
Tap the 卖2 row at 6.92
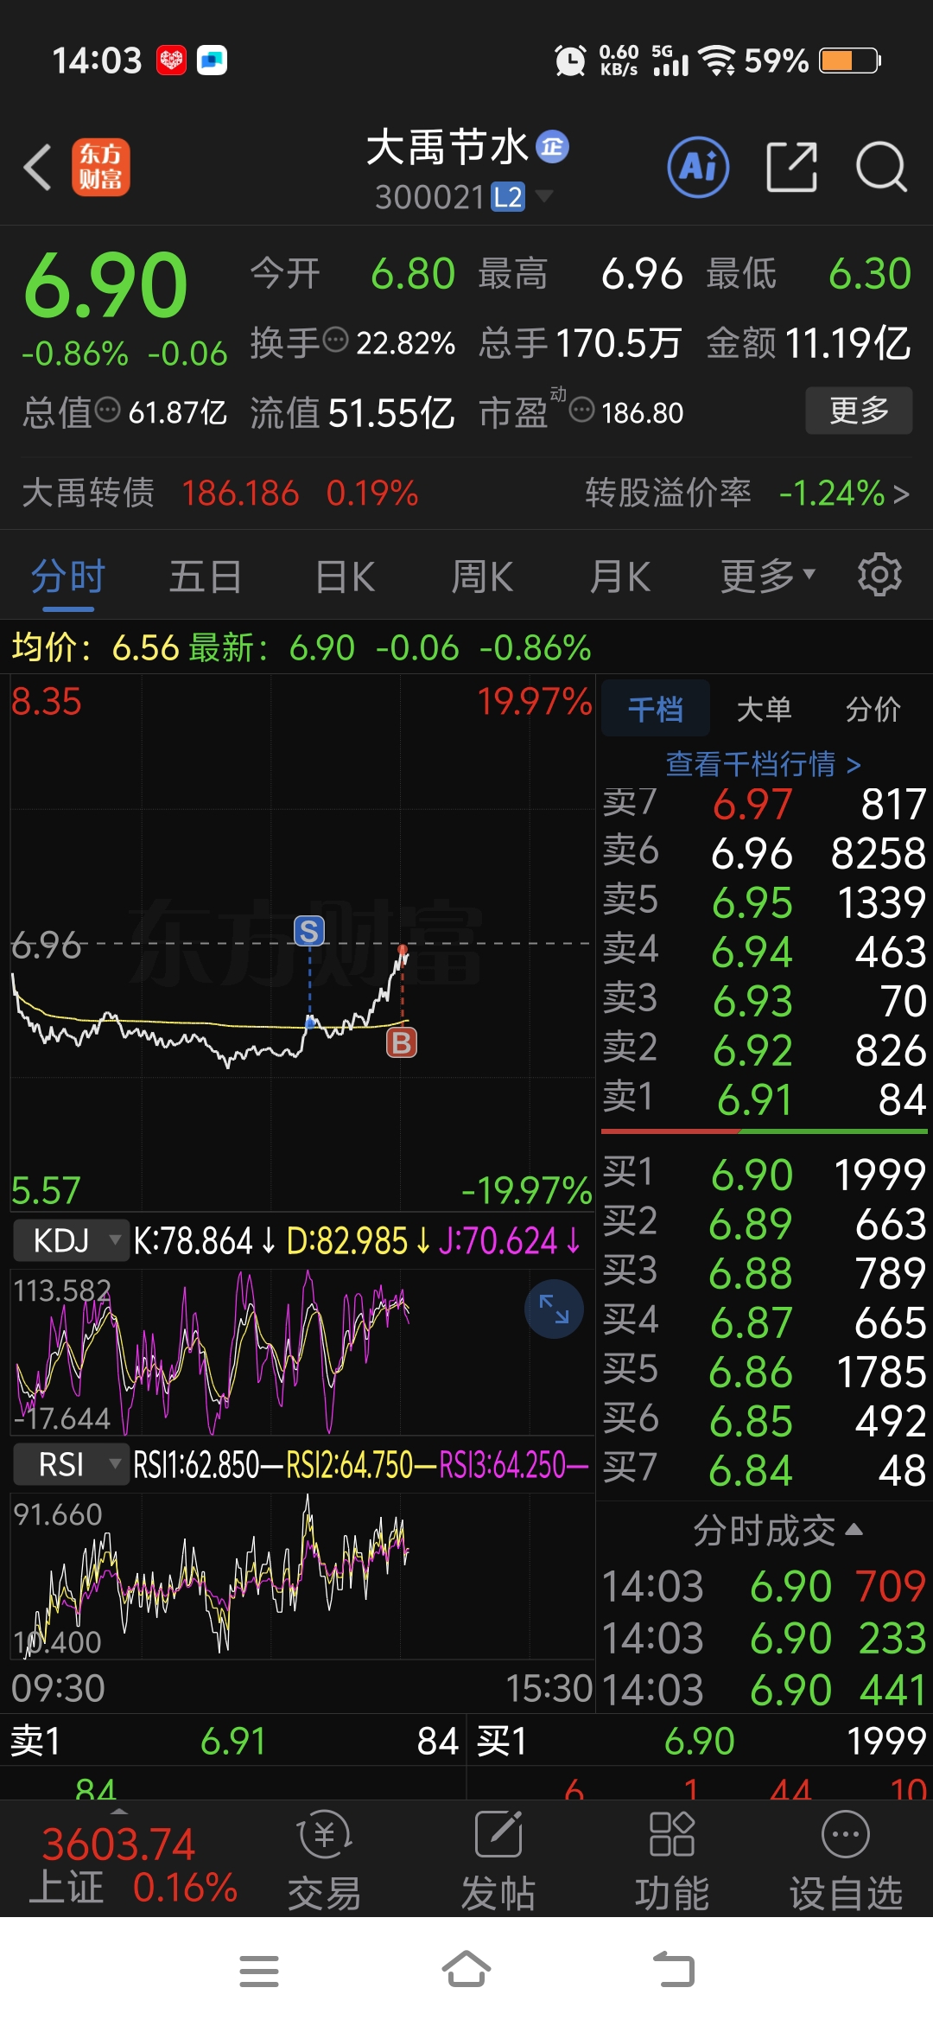coord(765,1050)
